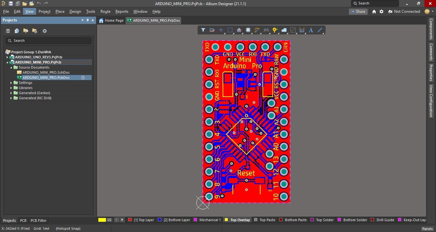Viewport: 436px width, 232px height.
Task: Select the interactive length tuning tool
Action: [266, 30]
